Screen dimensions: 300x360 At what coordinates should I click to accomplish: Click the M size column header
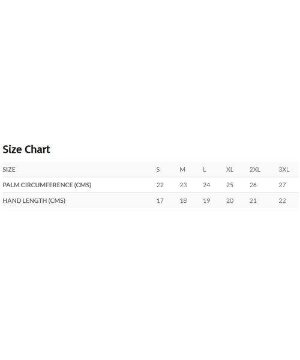coord(182,169)
